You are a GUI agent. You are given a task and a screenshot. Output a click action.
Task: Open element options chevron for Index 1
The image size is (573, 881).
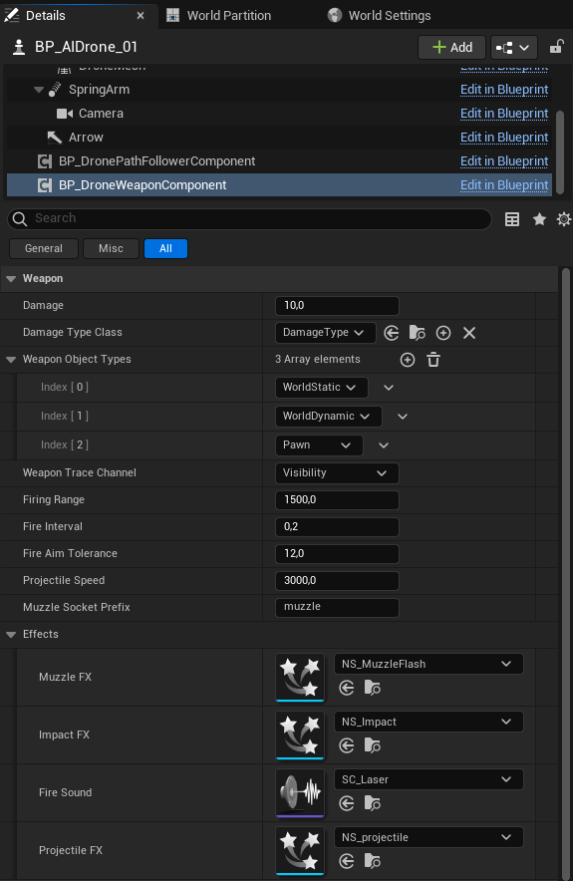point(403,417)
